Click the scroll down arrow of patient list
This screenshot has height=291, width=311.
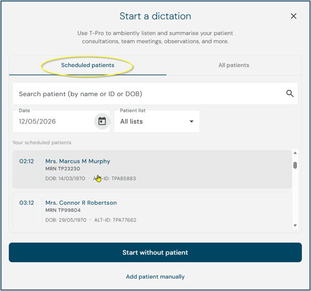pyautogui.click(x=295, y=226)
